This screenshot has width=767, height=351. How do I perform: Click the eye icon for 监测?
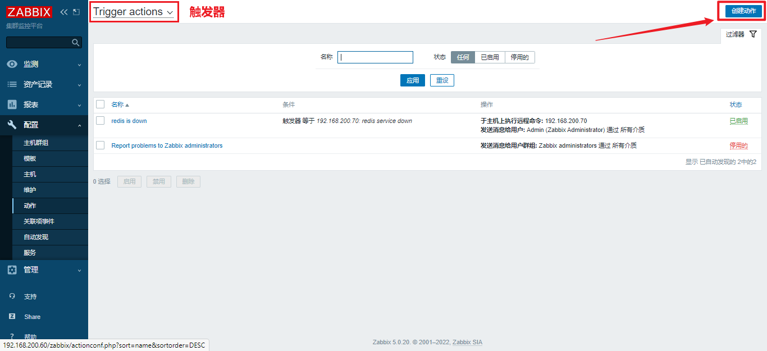(x=12, y=64)
